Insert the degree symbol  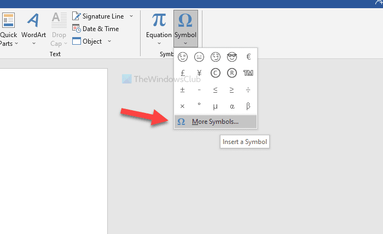point(199,104)
